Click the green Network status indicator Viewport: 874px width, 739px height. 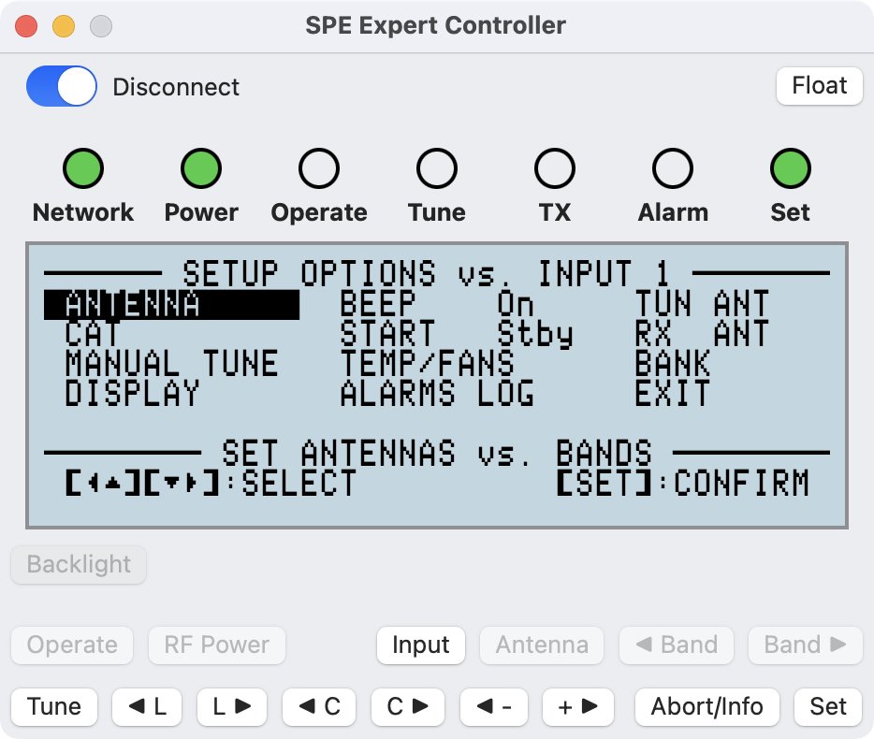click(x=83, y=168)
